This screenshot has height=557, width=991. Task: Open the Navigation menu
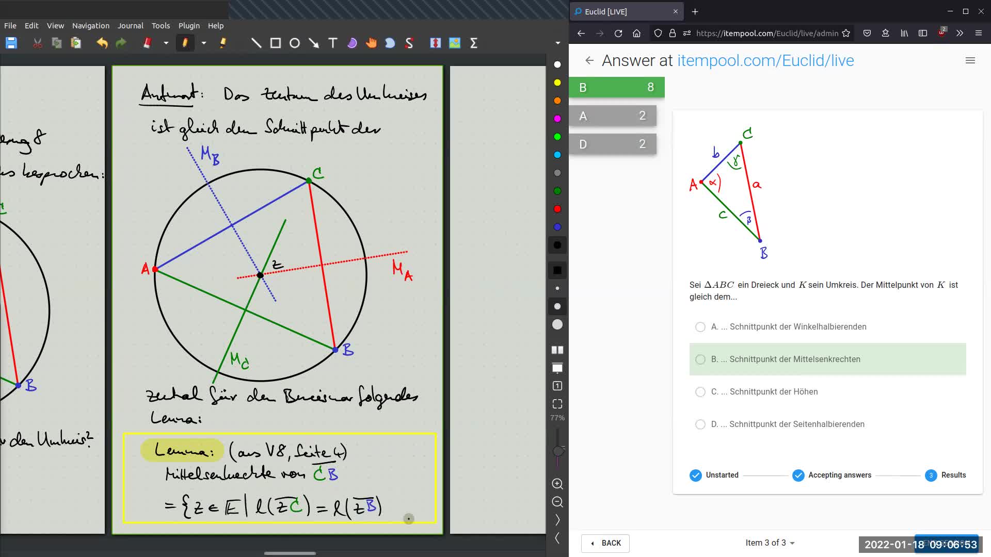[90, 25]
